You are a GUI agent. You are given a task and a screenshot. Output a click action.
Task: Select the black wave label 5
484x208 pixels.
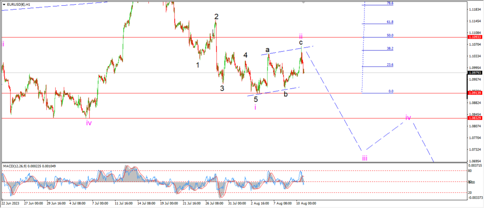click(x=256, y=100)
